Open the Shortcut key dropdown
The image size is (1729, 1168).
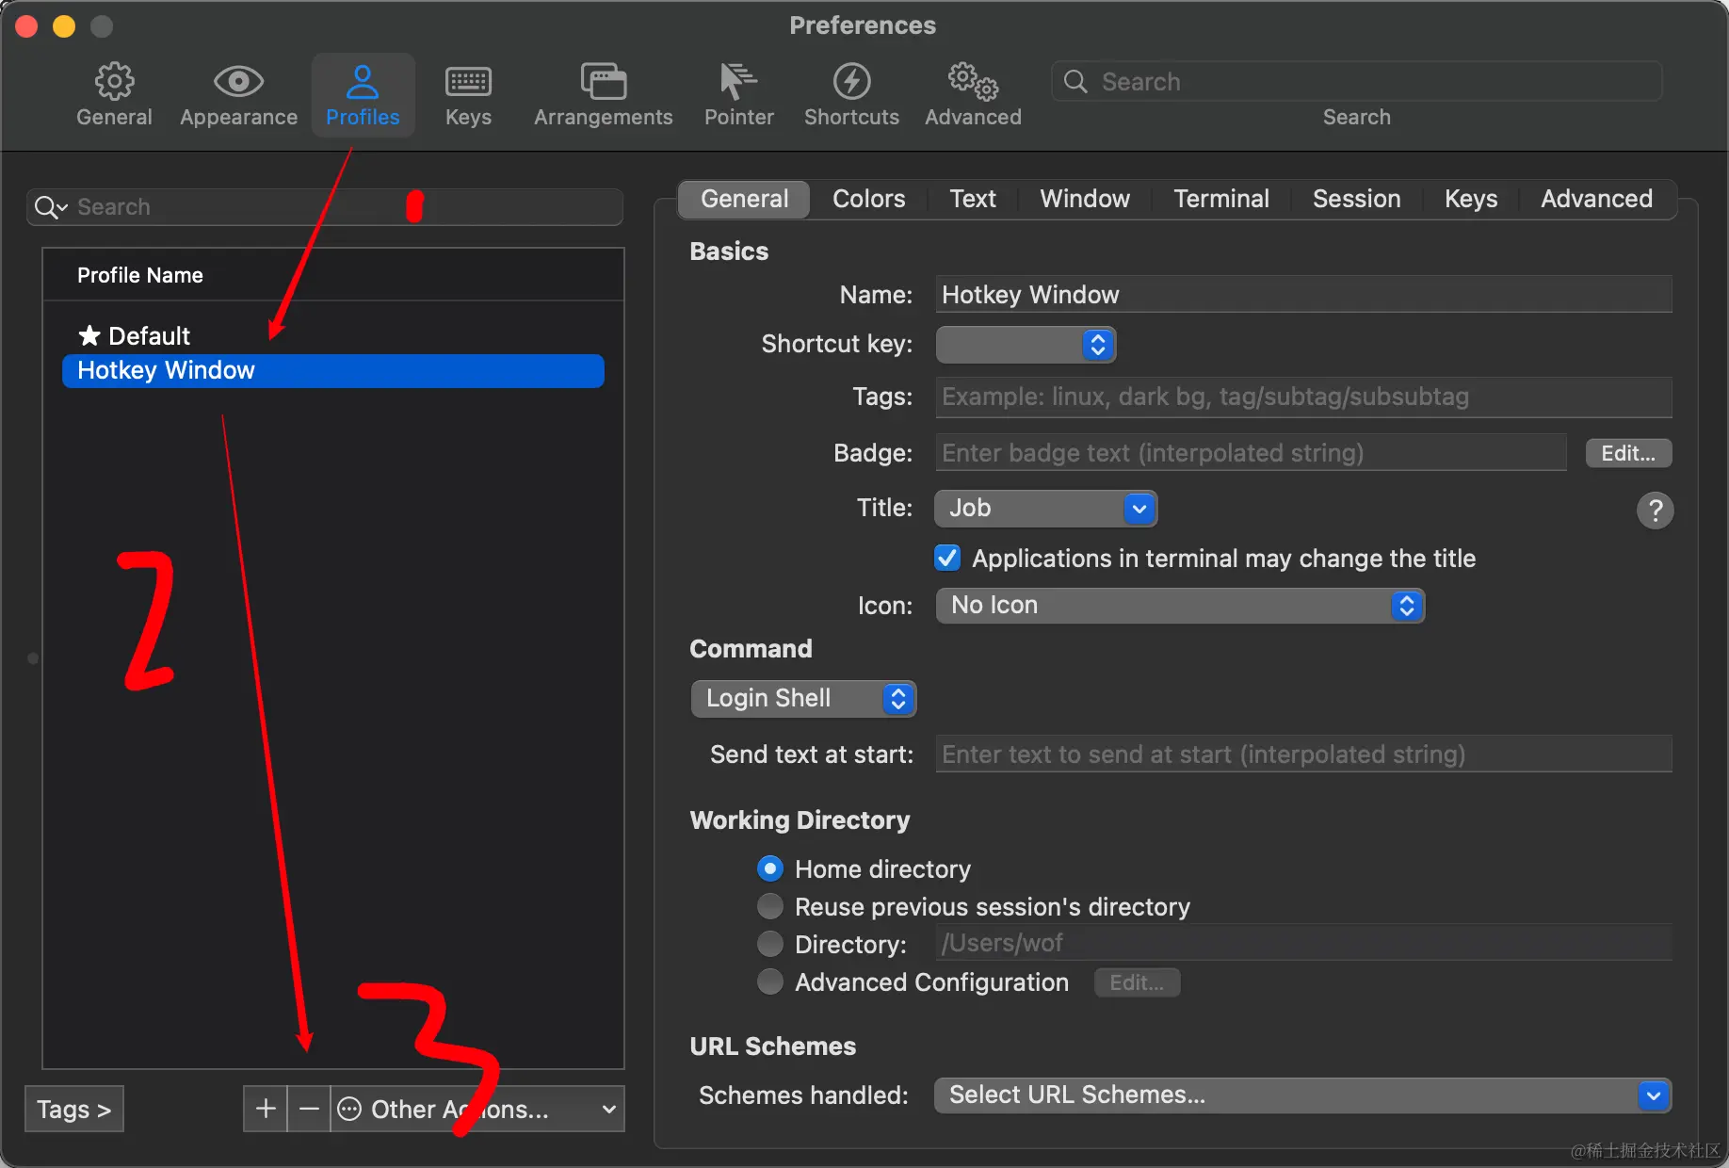coord(1026,345)
